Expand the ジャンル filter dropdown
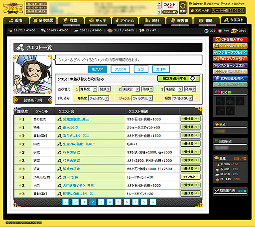The width and height of the screenshot is (255, 227). point(142,98)
